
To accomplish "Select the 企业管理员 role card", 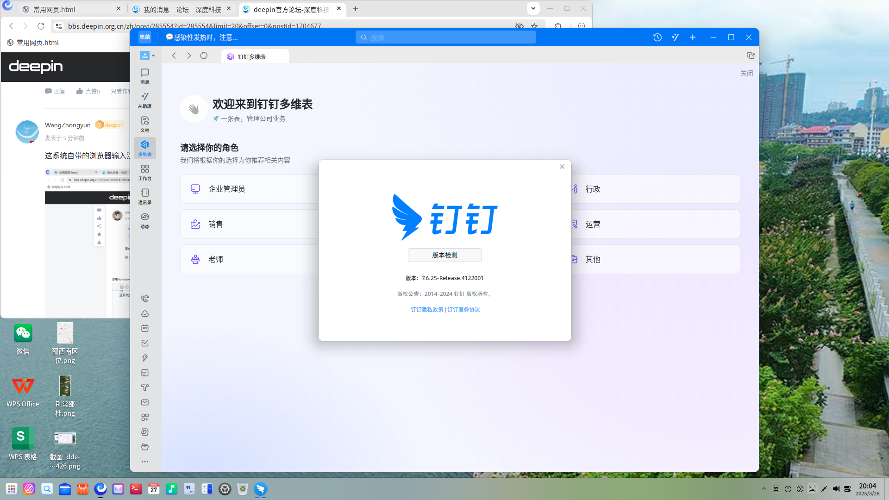I will click(250, 189).
